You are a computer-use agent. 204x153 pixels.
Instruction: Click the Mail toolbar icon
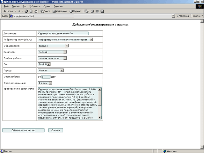87,11
